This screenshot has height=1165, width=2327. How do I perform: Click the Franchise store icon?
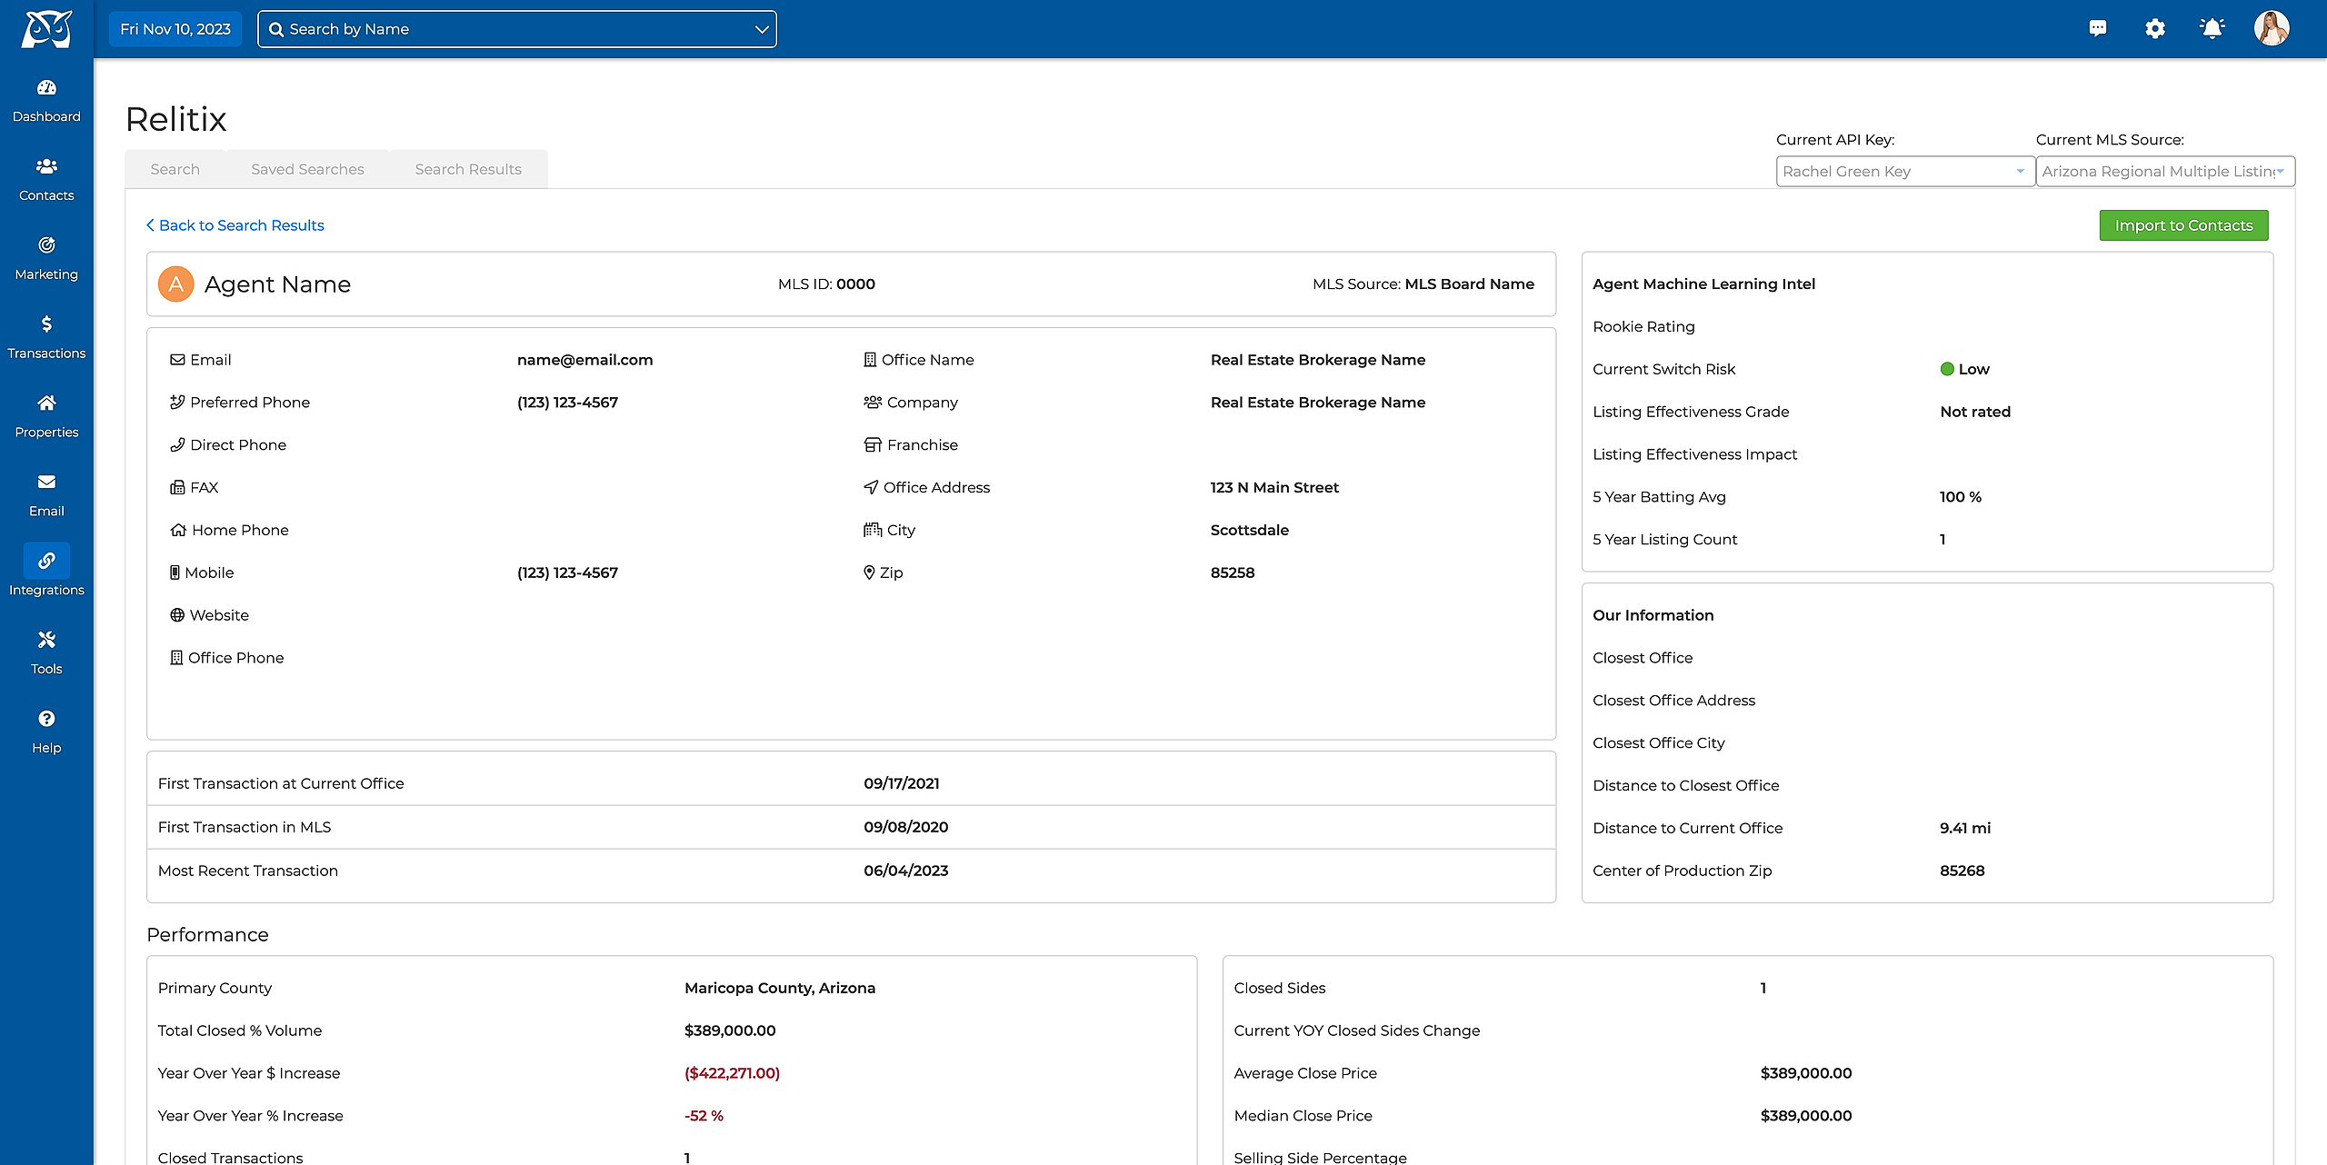tap(873, 445)
